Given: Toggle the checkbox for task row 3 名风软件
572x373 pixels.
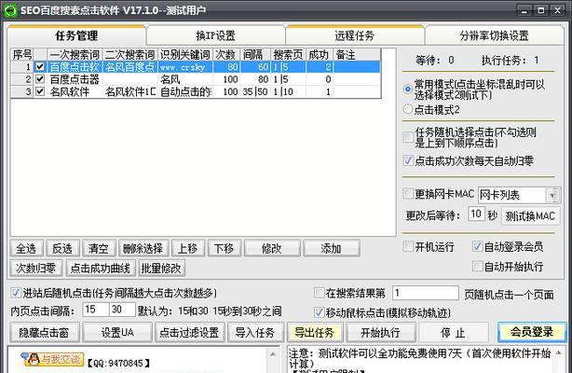Looking at the screenshot, I should coord(40,91).
